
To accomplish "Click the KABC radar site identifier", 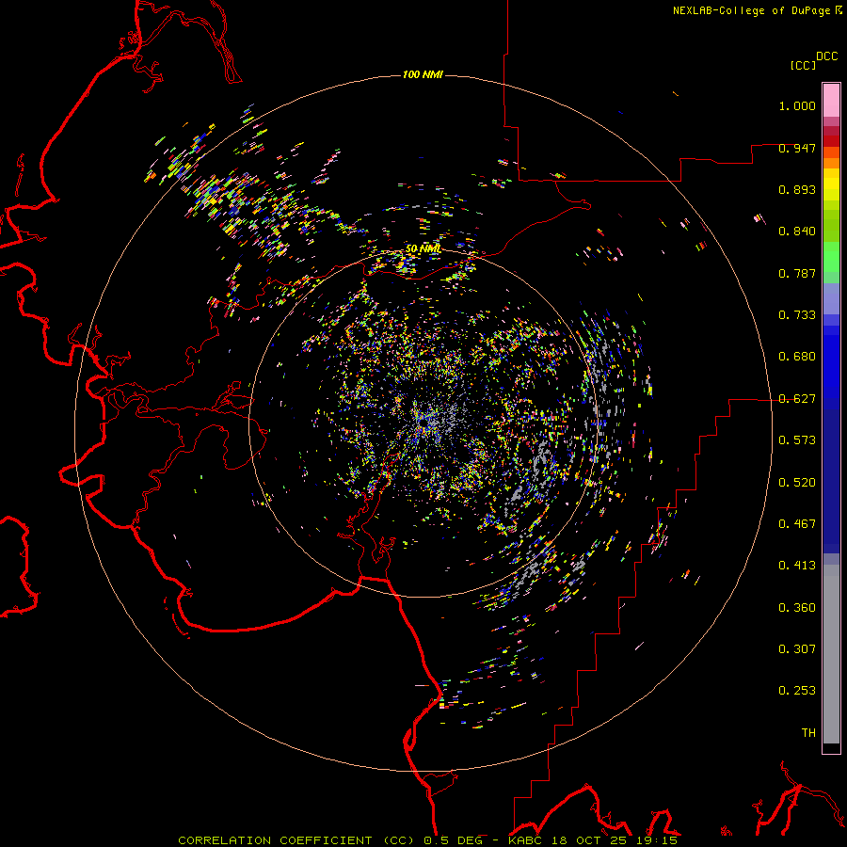I will click(x=526, y=840).
